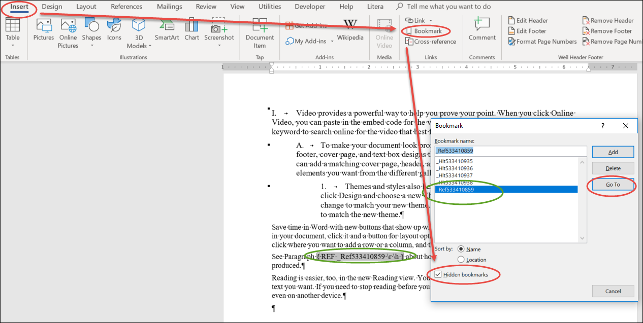This screenshot has width=643, height=323.
Task: Expand the Table dropdown
Action: [x=13, y=45]
